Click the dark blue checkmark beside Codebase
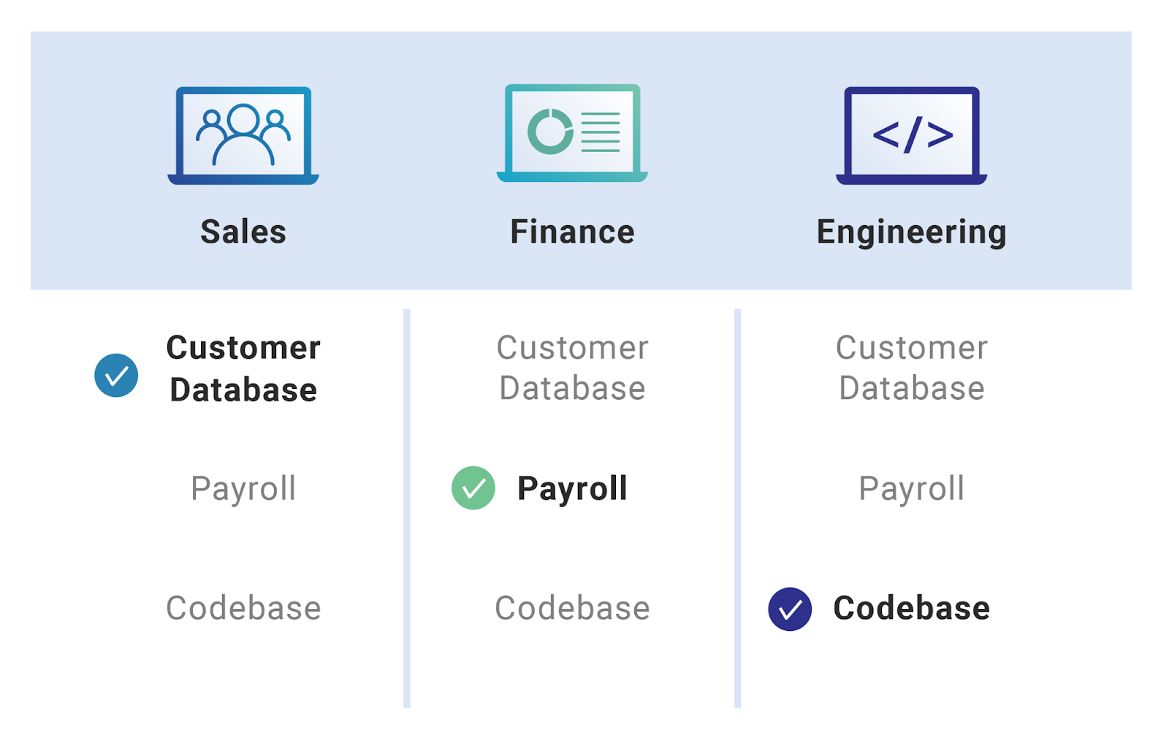This screenshot has width=1169, height=747. click(790, 609)
